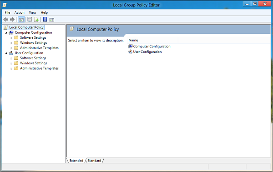Click Computer Configuration icon in tree pane
Screen dimensions: 273x172
(11, 32)
